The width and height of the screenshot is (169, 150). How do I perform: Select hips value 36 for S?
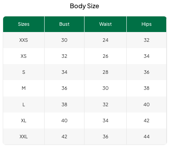point(146,72)
